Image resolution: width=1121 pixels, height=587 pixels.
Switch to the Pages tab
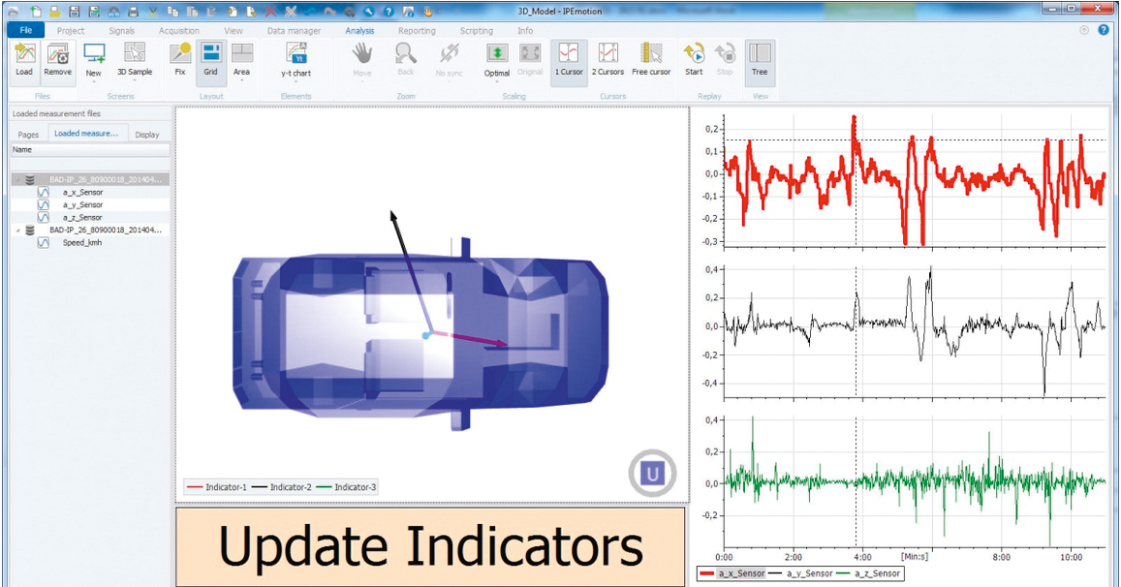tap(28, 135)
